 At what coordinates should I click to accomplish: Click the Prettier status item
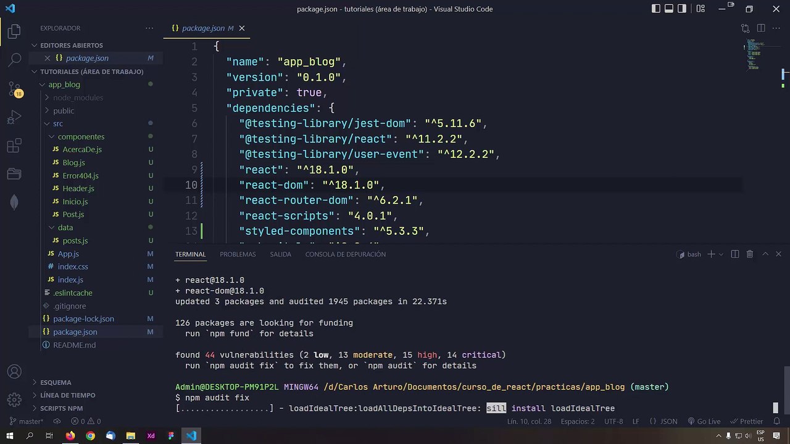tap(747, 421)
